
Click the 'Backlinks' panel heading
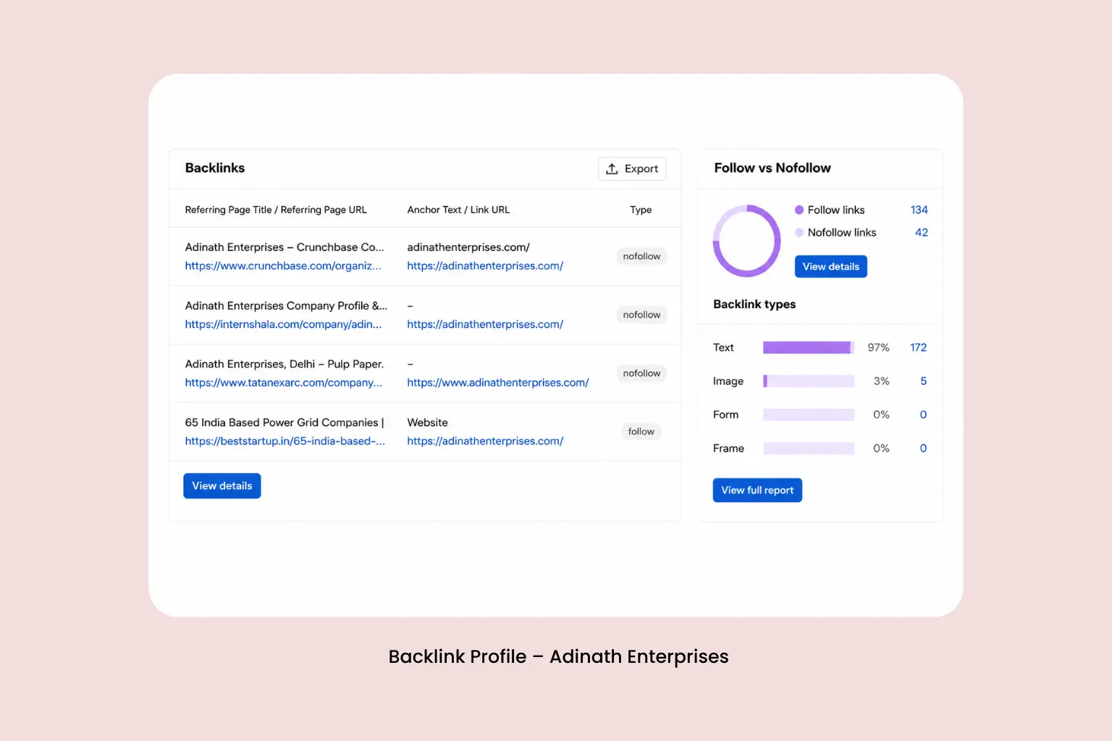215,168
